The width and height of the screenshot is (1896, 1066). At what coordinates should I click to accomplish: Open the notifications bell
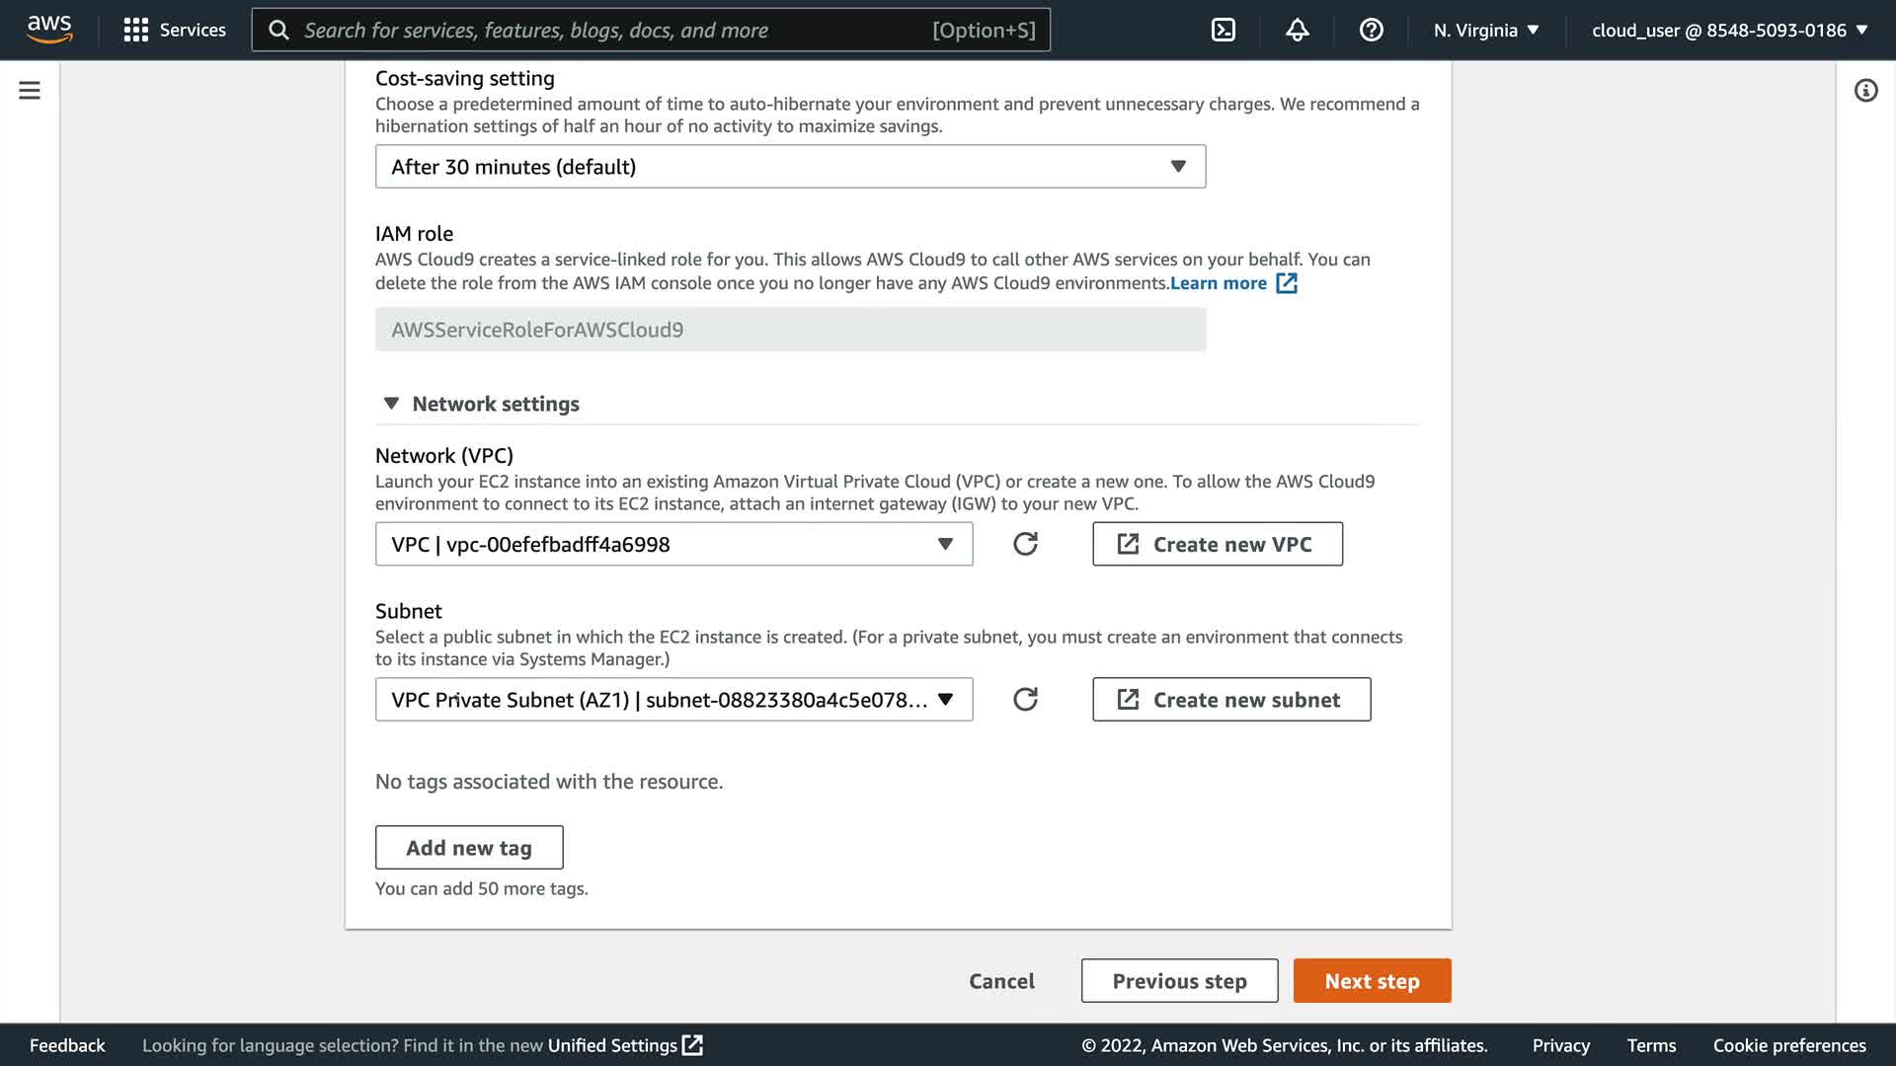point(1297,30)
